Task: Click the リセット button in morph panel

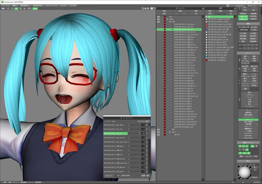Action: [109, 176]
